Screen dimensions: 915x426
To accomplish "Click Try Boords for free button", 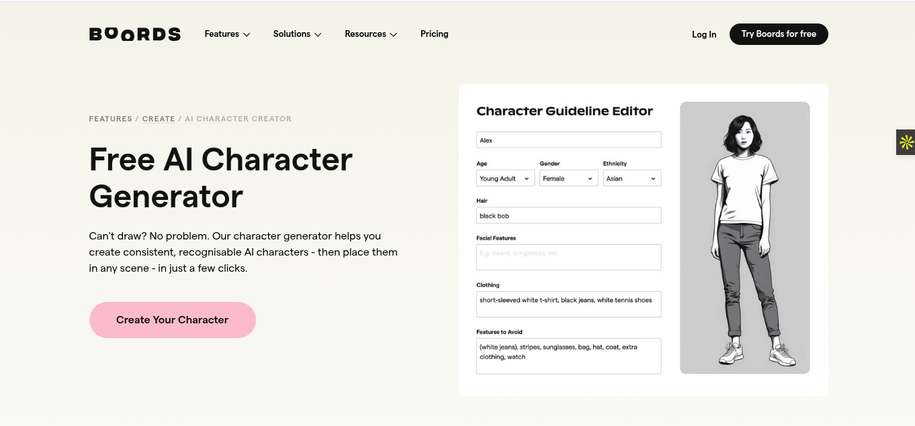I will point(779,34).
